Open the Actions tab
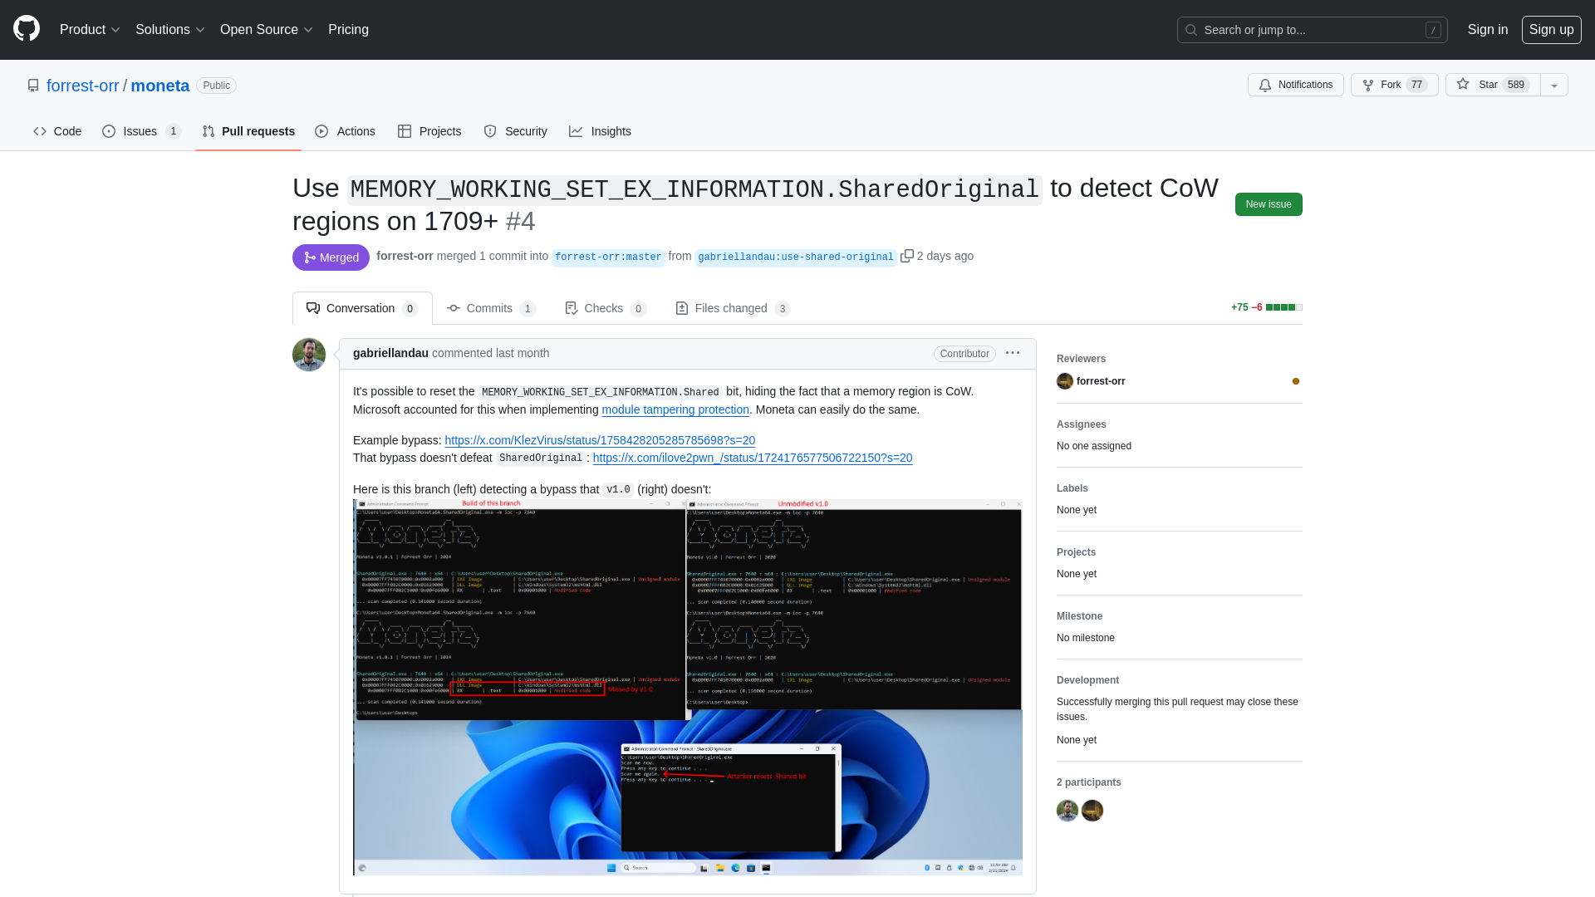 pos(346,131)
